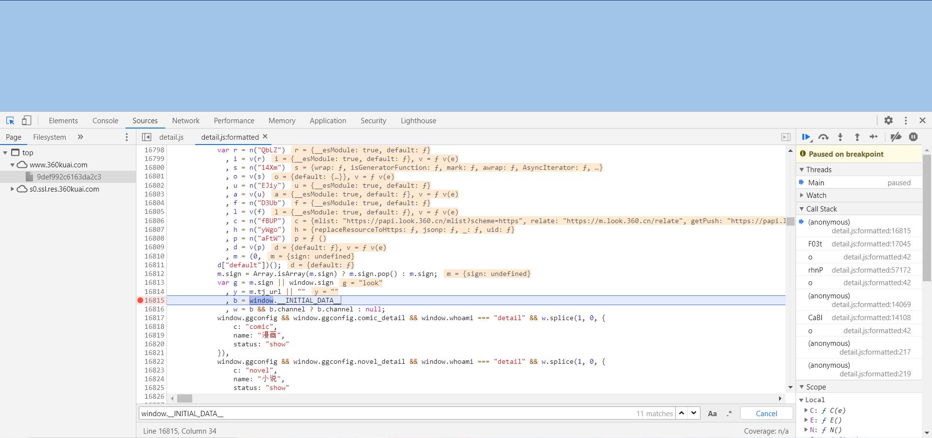Open the Performance tab
Screen dimensions: 932x438
[234, 121]
